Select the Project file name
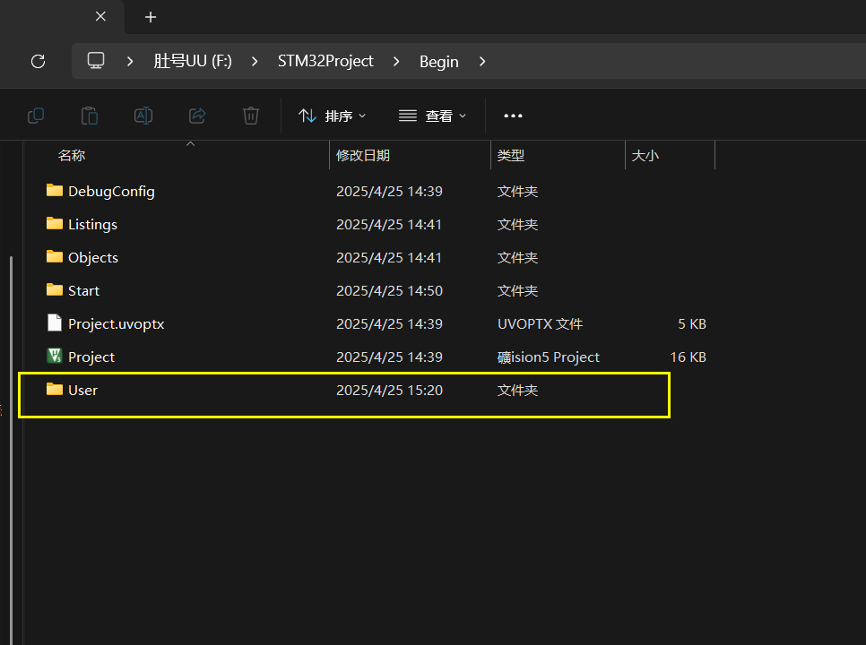The width and height of the screenshot is (866, 645). (91, 357)
